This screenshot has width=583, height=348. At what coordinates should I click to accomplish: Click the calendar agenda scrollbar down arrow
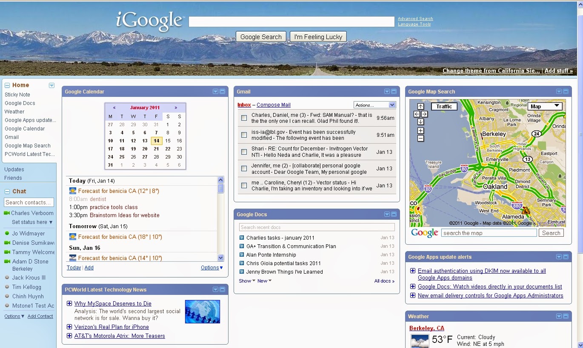(220, 257)
